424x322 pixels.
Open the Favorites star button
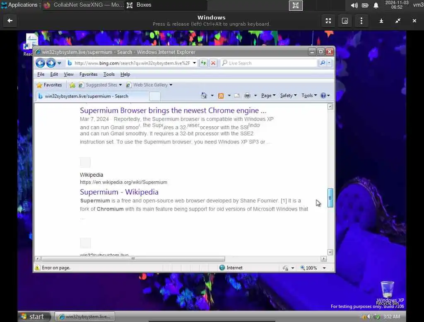(49, 85)
